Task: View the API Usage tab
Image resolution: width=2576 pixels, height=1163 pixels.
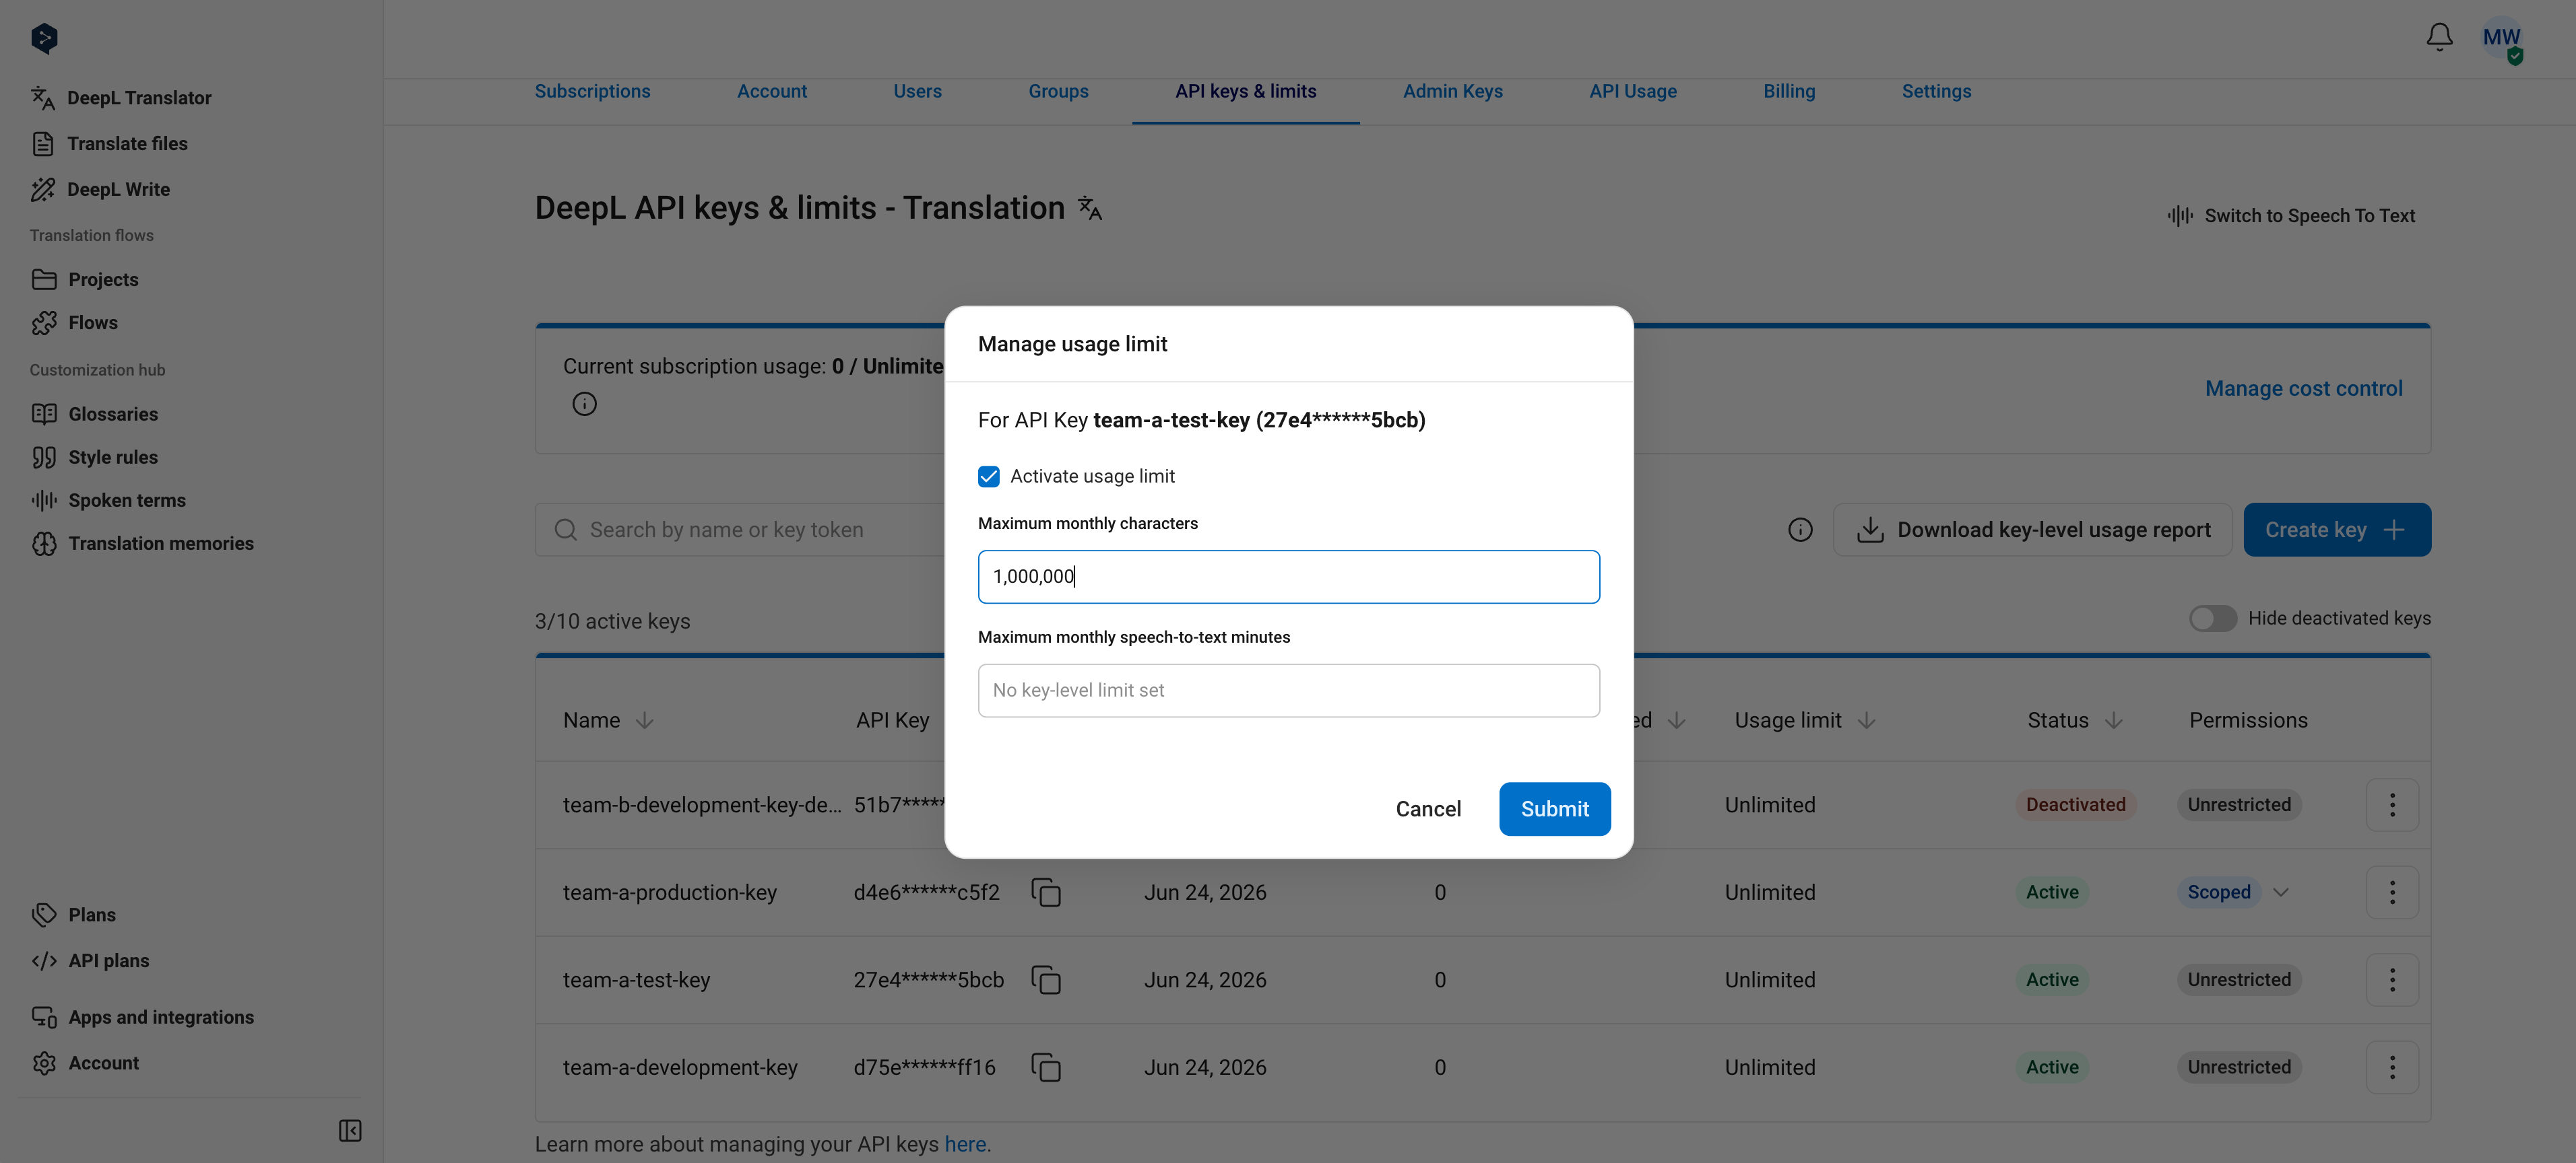Action: (x=1632, y=91)
